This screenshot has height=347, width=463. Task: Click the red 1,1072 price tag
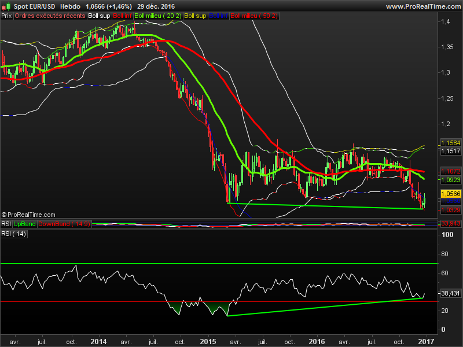tap(451, 171)
